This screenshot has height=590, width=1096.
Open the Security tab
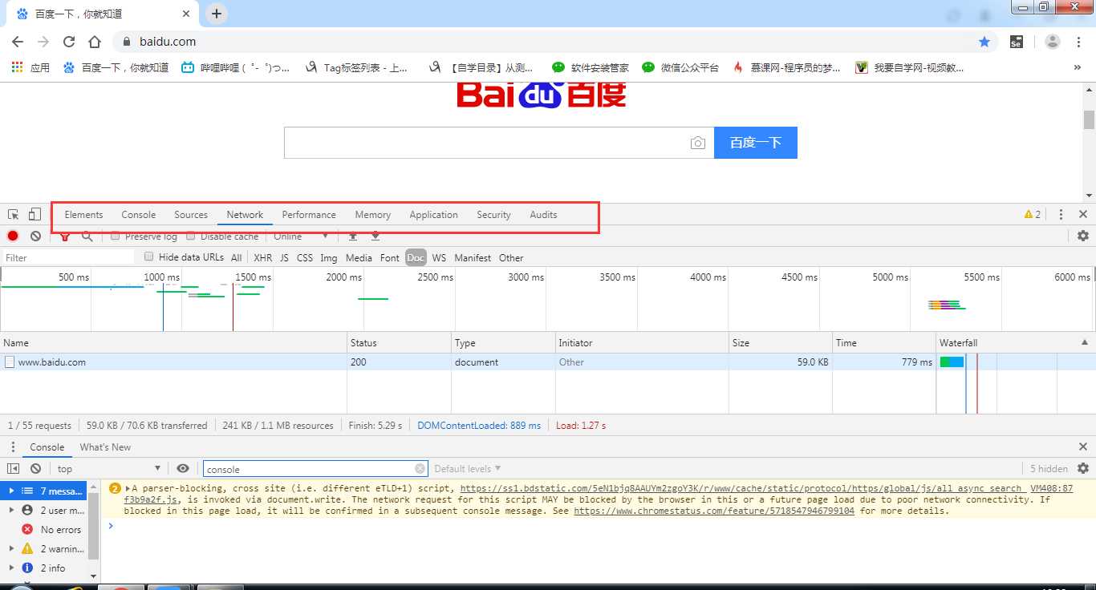point(493,215)
